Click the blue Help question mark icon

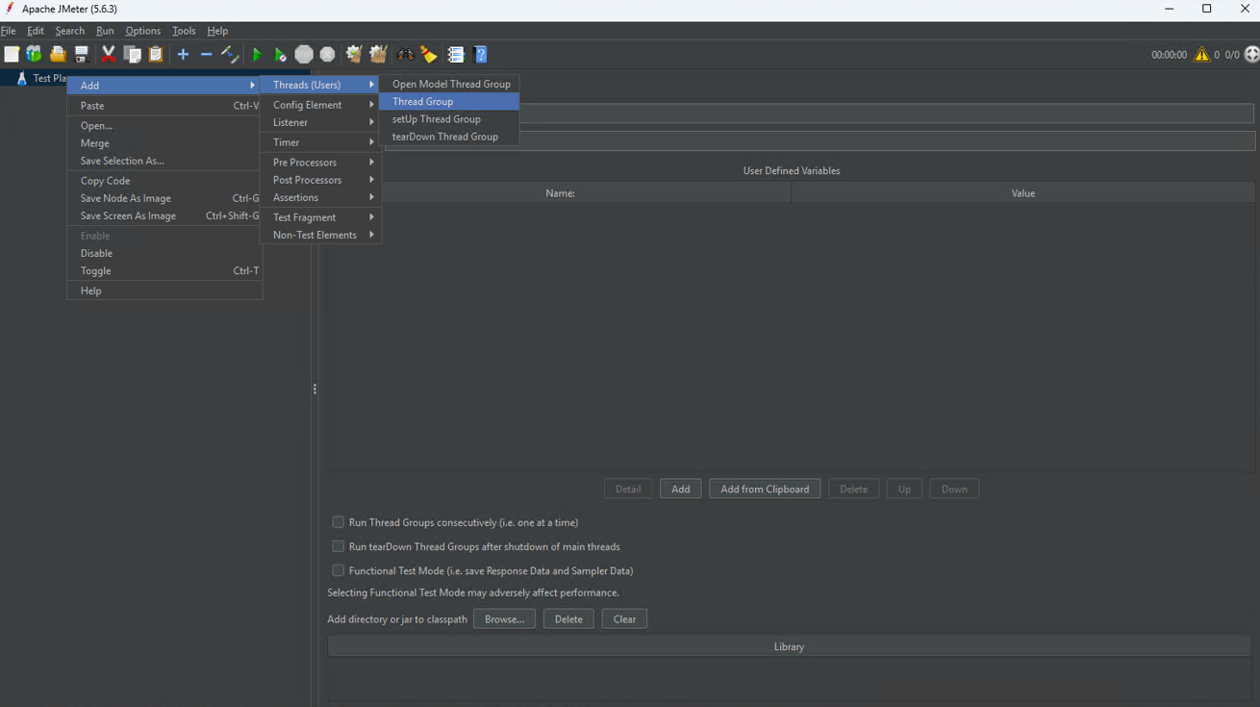pyautogui.click(x=481, y=55)
